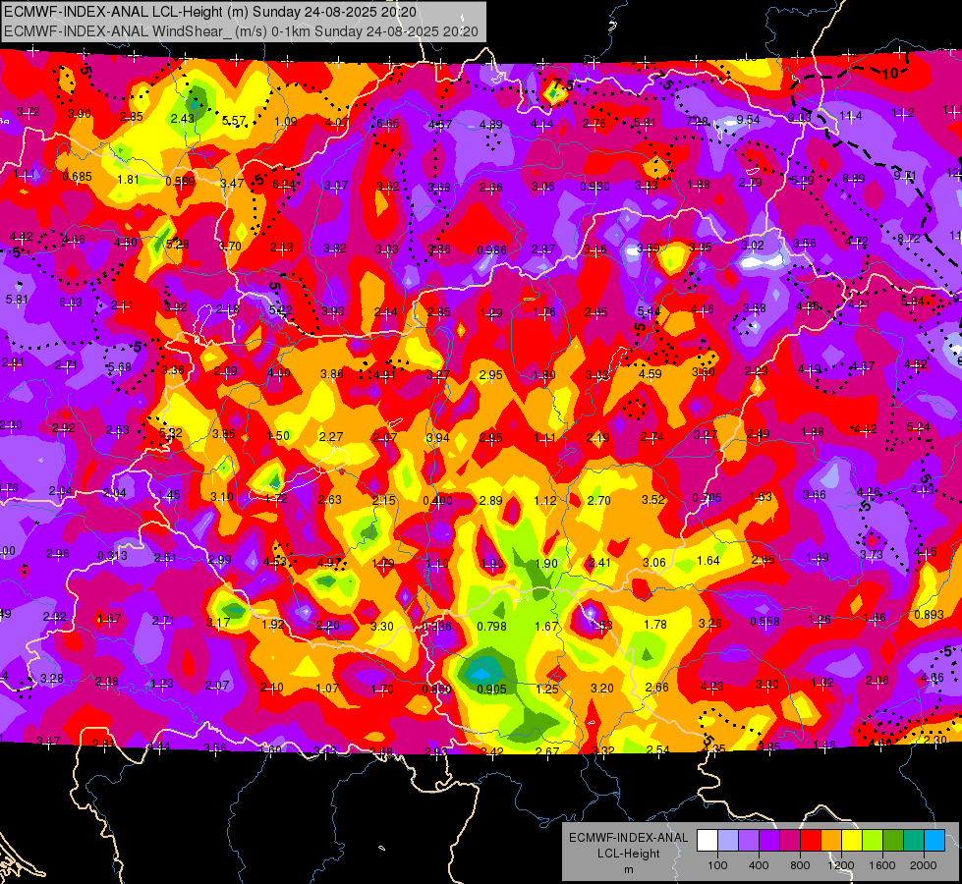
Task: Click the wind shear value "11.4"
Action: 851,116
